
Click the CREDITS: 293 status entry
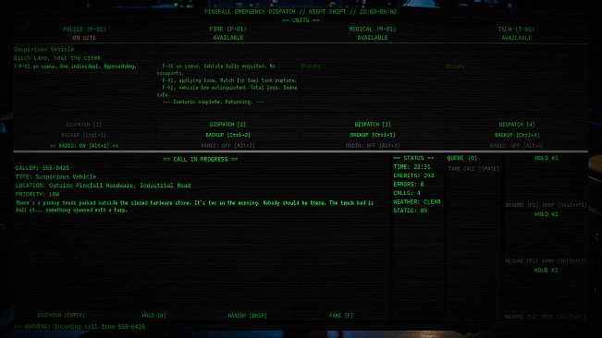coord(413,175)
